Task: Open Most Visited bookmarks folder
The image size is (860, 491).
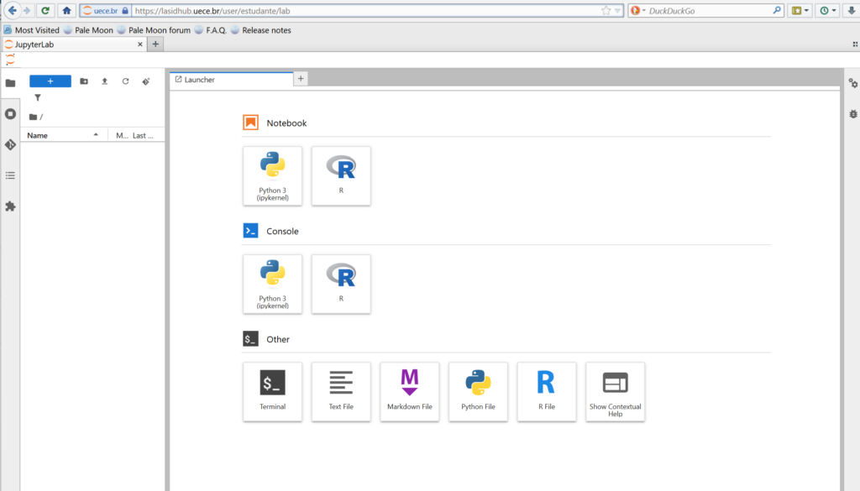Action: pos(31,30)
